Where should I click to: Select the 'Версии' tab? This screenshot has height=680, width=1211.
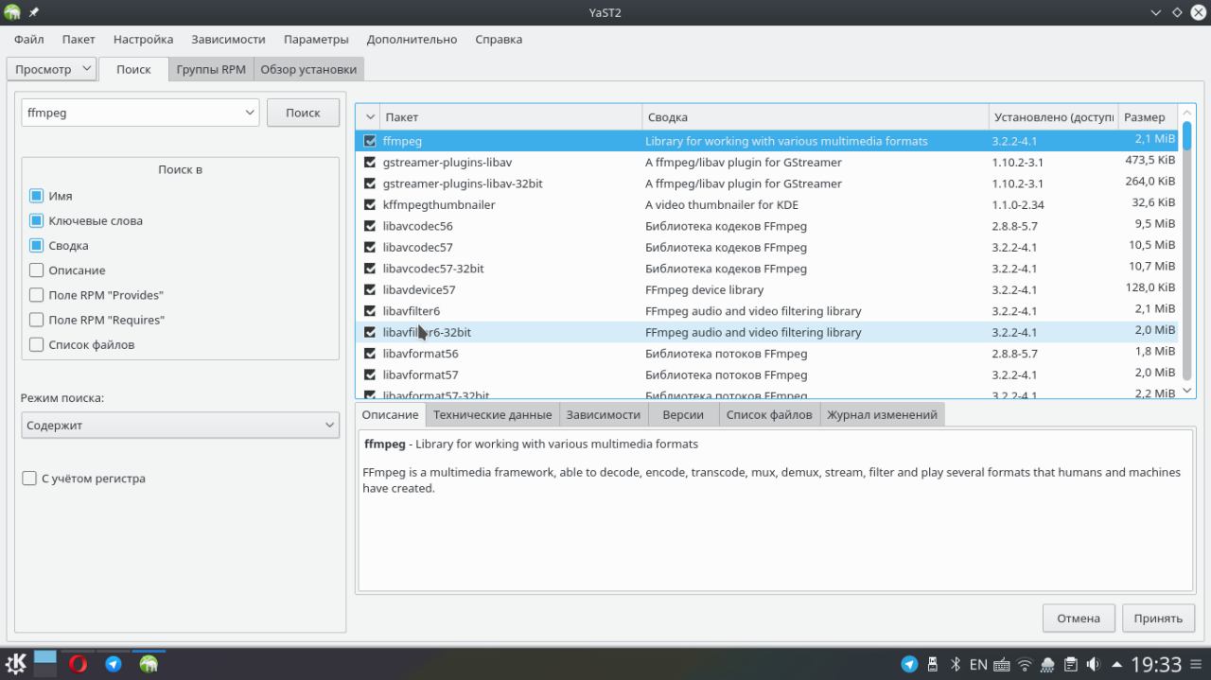[683, 414]
